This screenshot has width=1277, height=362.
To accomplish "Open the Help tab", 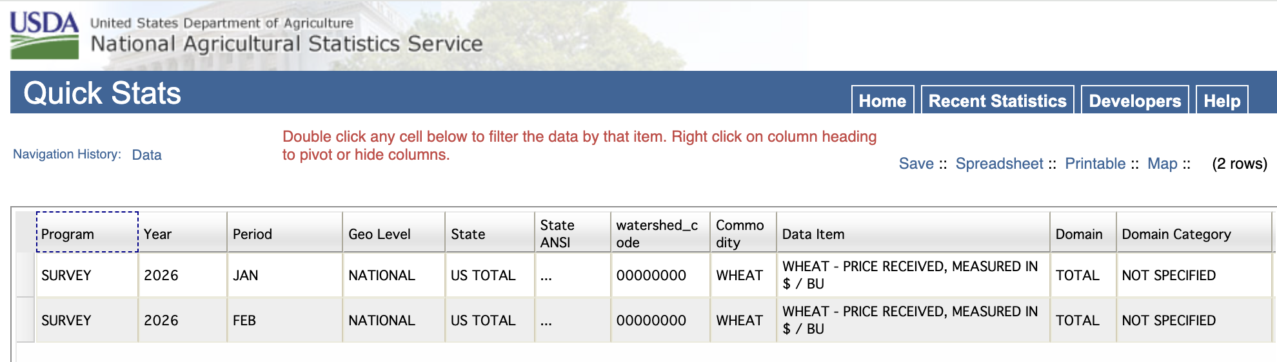I will pos(1222,100).
